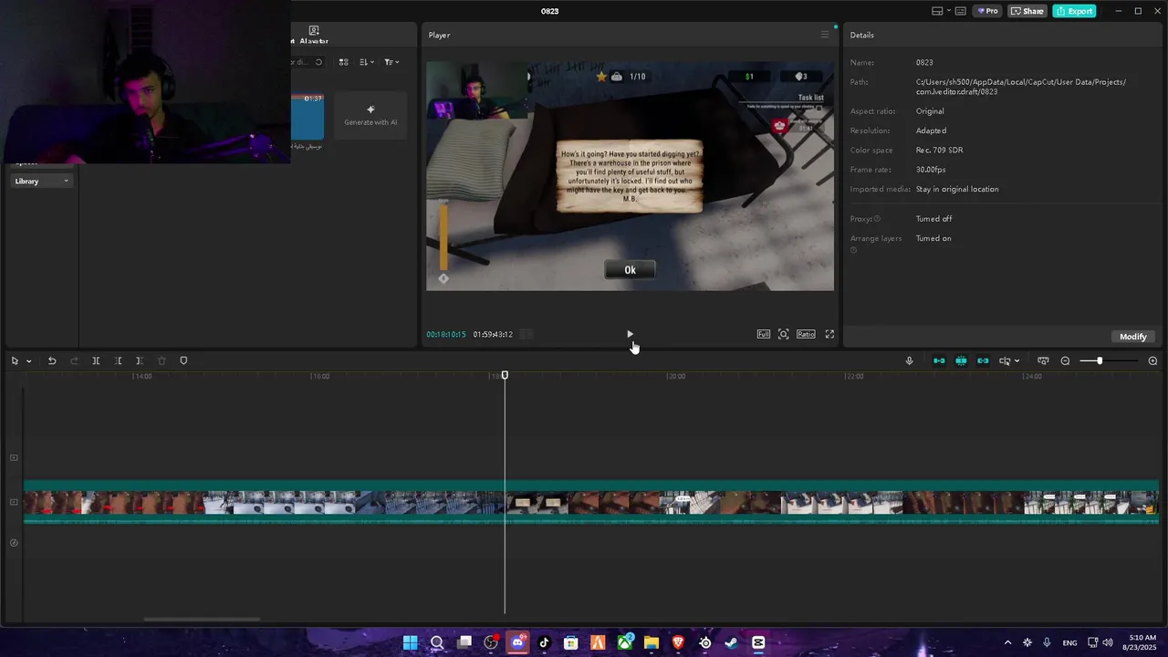Toggle auto snapping on timeline
Viewport: 1168px width, 657px height.
pos(961,360)
